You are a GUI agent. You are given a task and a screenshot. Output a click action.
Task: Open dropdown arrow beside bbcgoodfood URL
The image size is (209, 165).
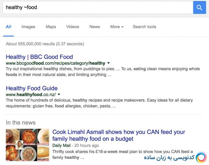pyautogui.click(x=108, y=63)
